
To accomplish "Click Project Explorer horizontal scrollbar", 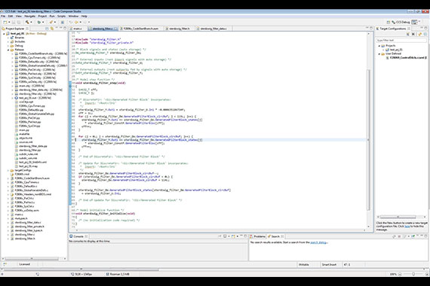I will click(32, 258).
